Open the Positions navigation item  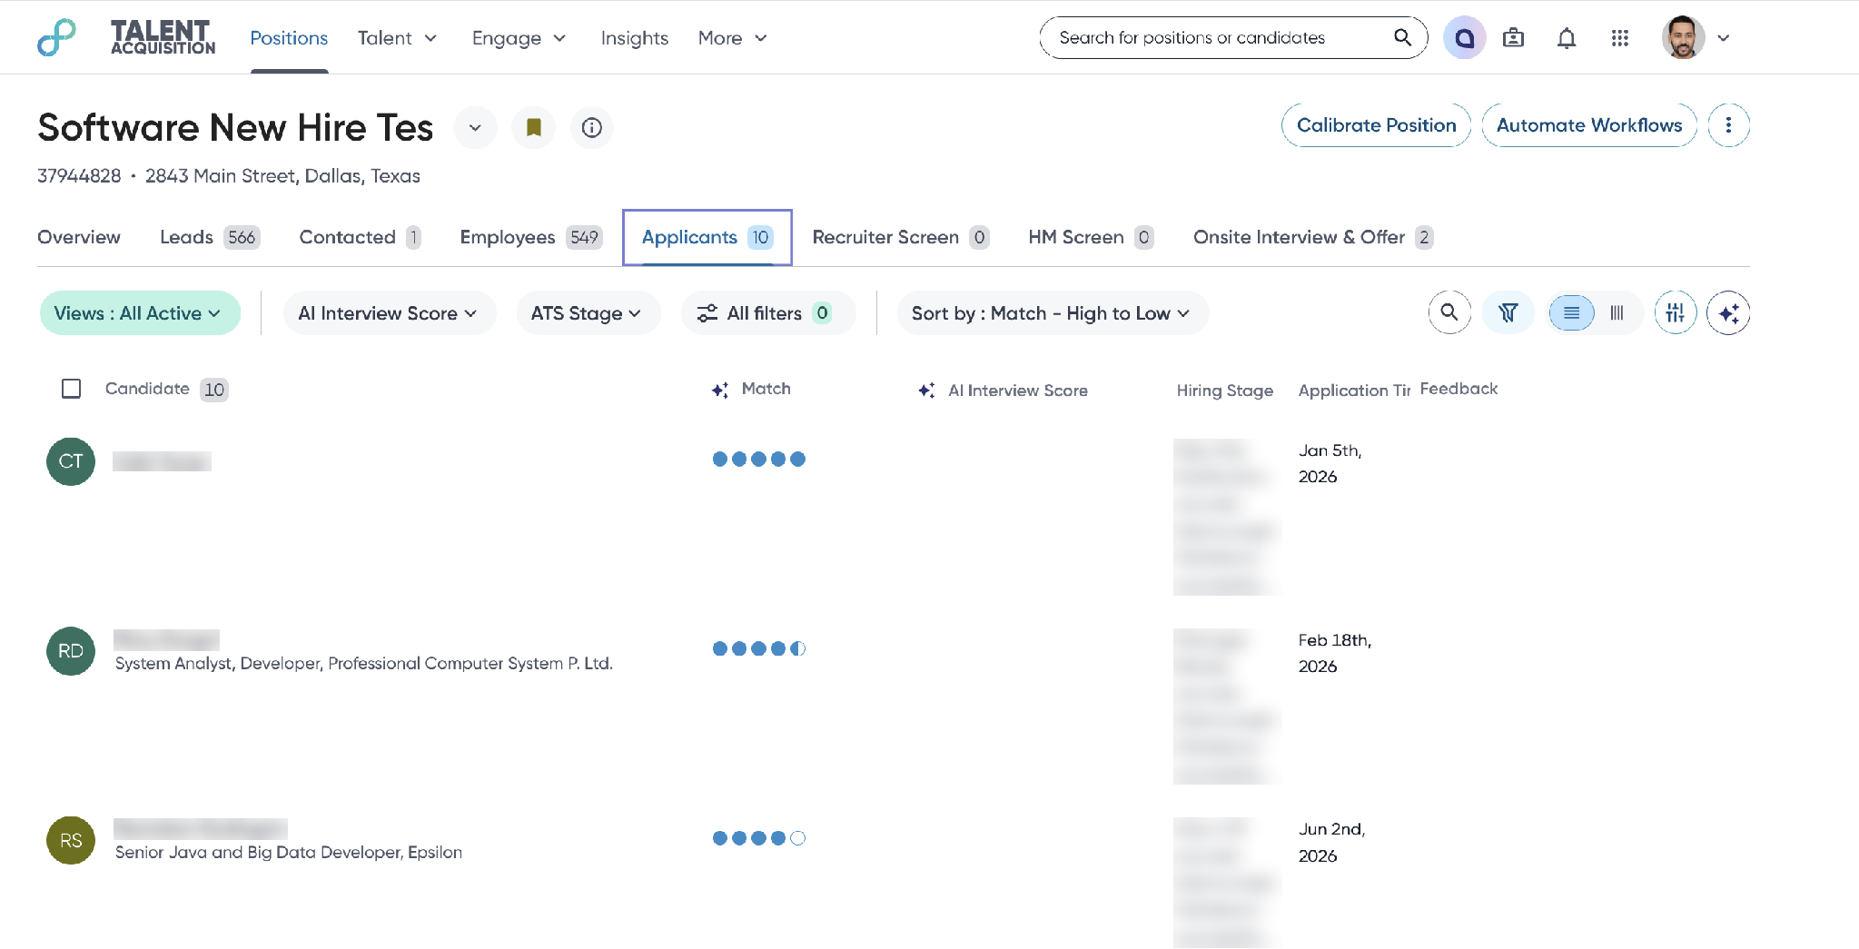click(x=289, y=38)
